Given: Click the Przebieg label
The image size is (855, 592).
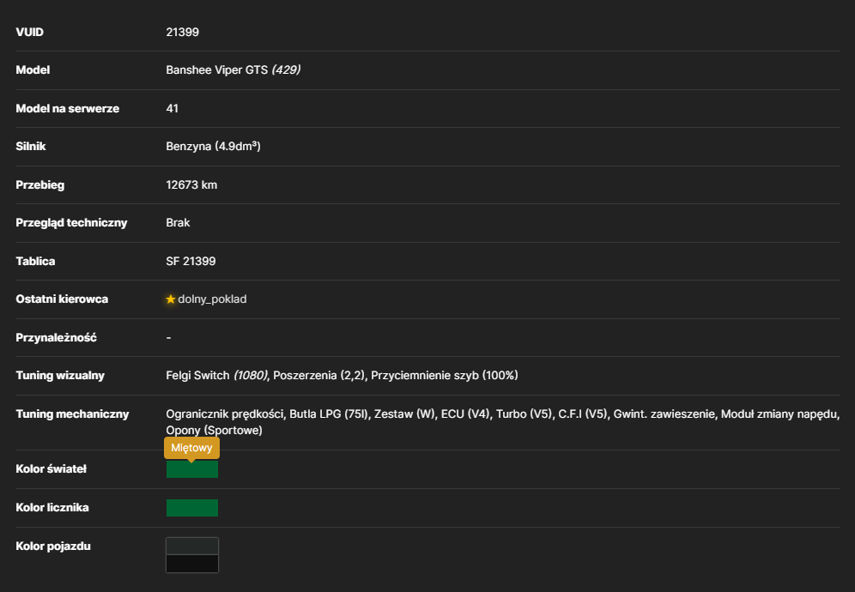Looking at the screenshot, I should pos(39,184).
